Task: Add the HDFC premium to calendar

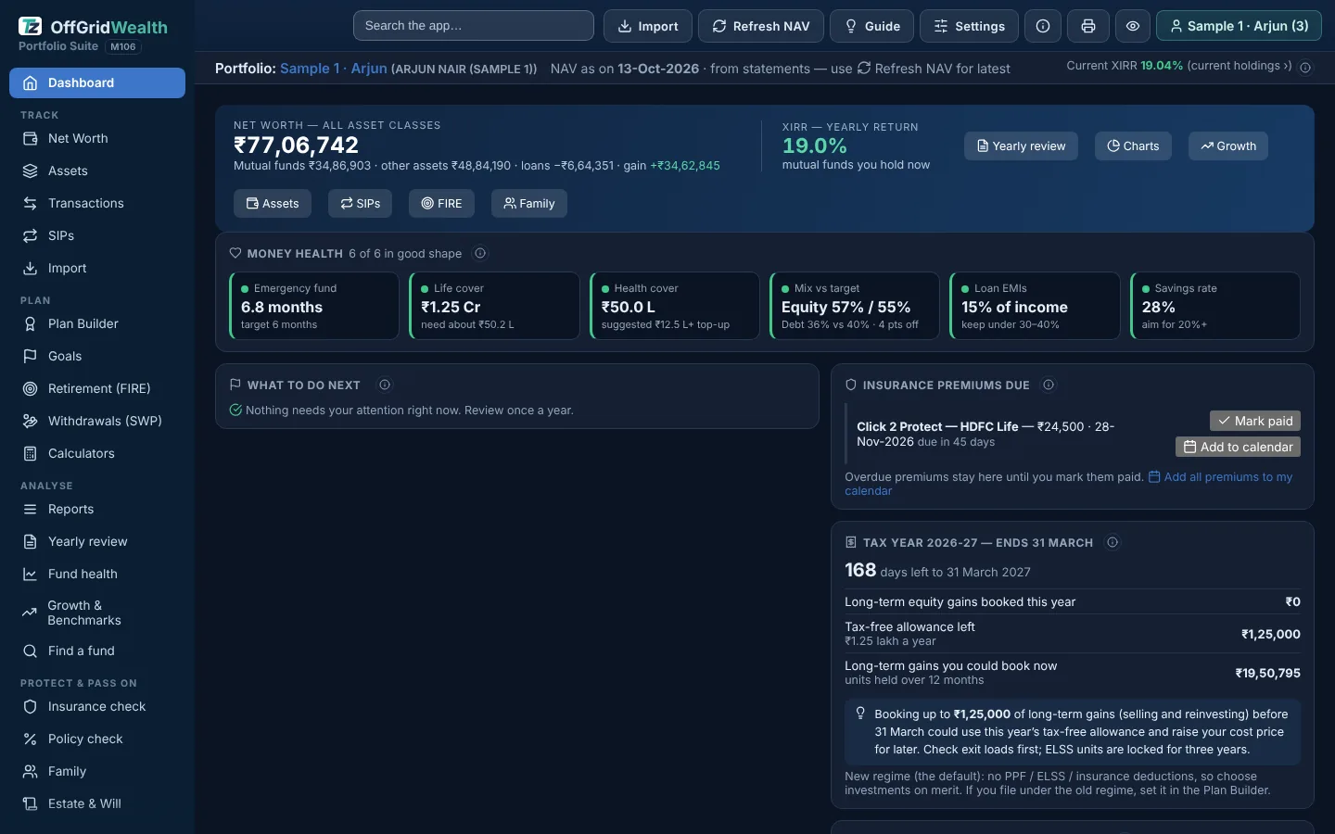Action: [1238, 447]
